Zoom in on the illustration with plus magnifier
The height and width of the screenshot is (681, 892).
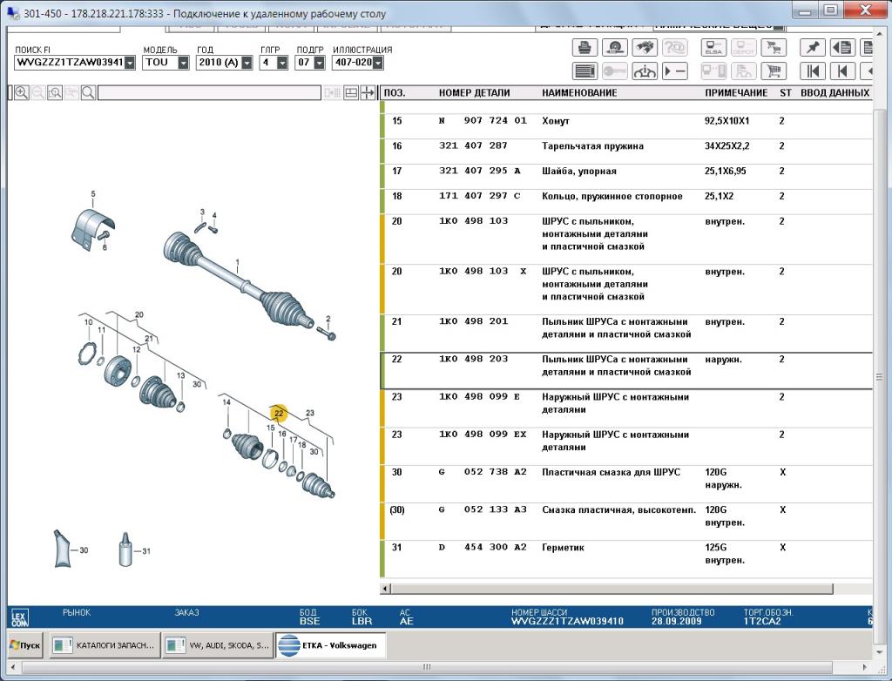tap(22, 92)
